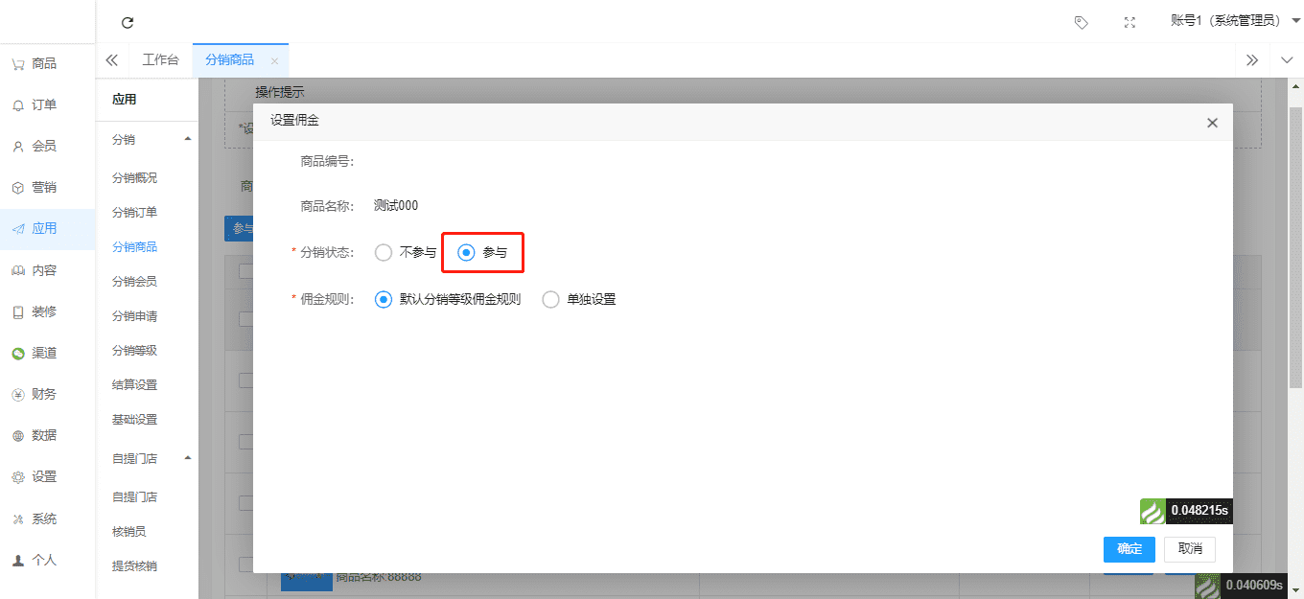Switch to the 工作台 tab
The height and width of the screenshot is (599, 1304).
coord(160,60)
